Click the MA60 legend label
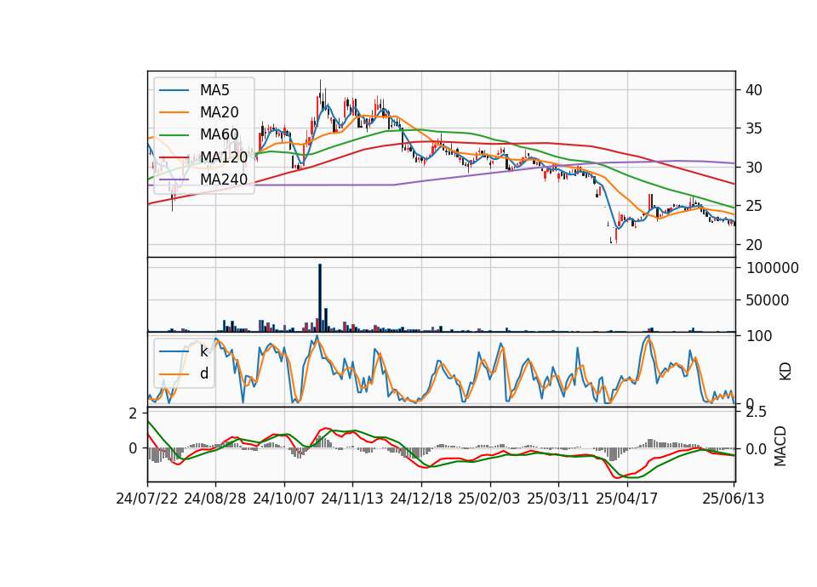The width and height of the screenshot is (817, 587). pyautogui.click(x=219, y=135)
